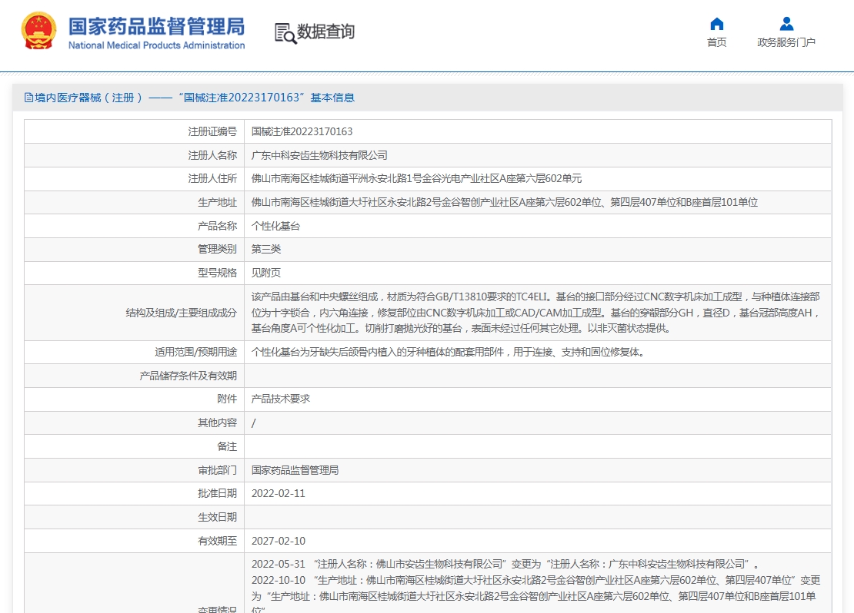Click the slash value in 其他内容 row
854x613 pixels.
point(254,423)
